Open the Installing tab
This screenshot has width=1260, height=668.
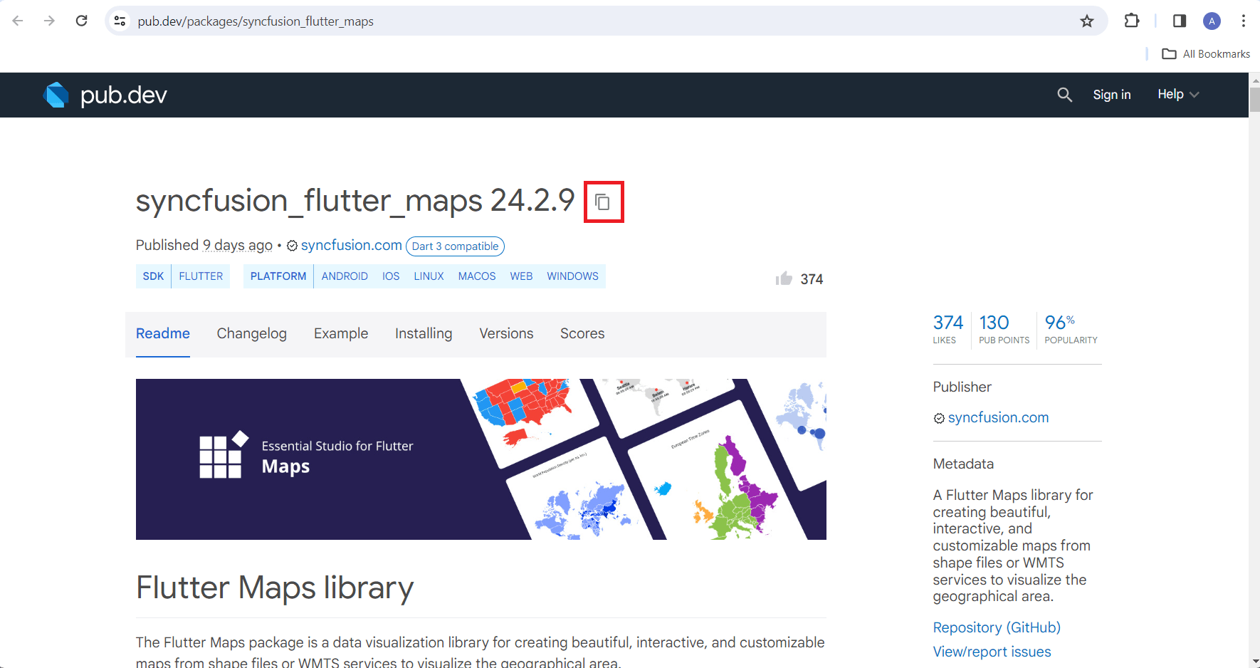(424, 334)
